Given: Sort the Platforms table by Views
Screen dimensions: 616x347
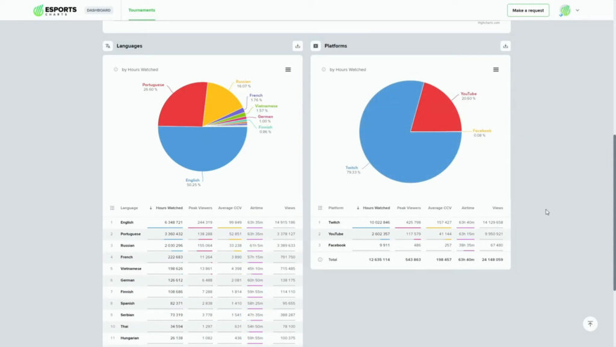Looking at the screenshot, I should [497, 207].
